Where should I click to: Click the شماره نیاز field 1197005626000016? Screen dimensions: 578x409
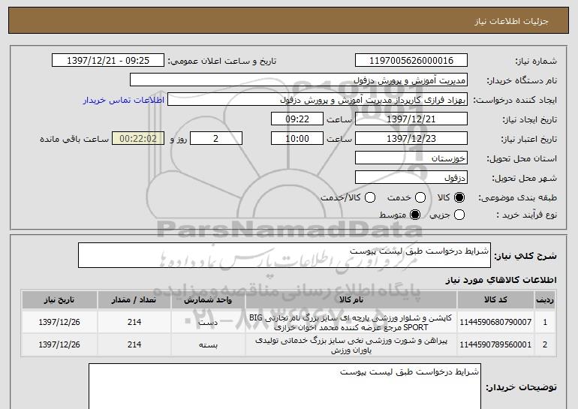pos(411,61)
